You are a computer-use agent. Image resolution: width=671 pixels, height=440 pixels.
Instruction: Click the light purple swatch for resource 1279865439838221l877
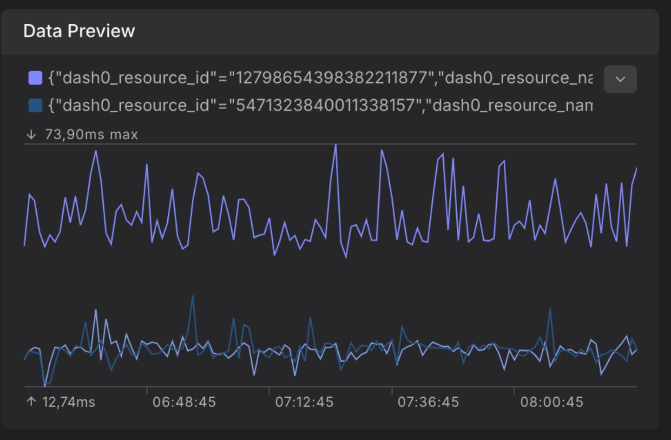35,78
